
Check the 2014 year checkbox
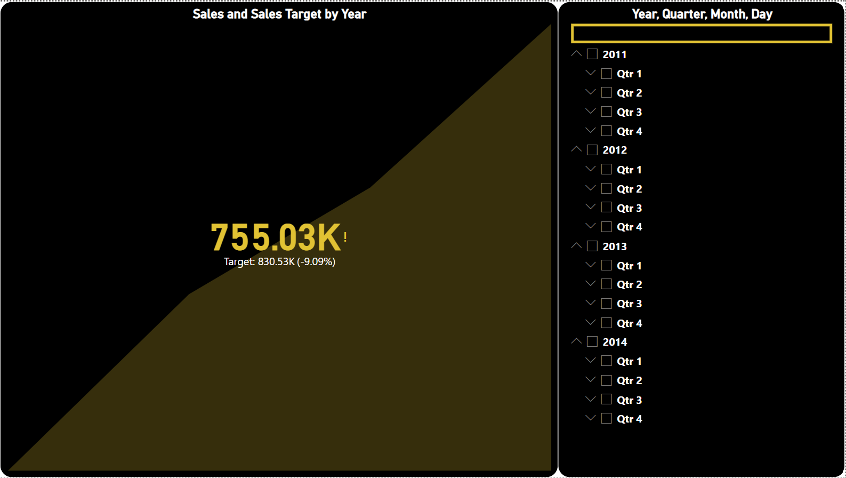[x=592, y=341]
